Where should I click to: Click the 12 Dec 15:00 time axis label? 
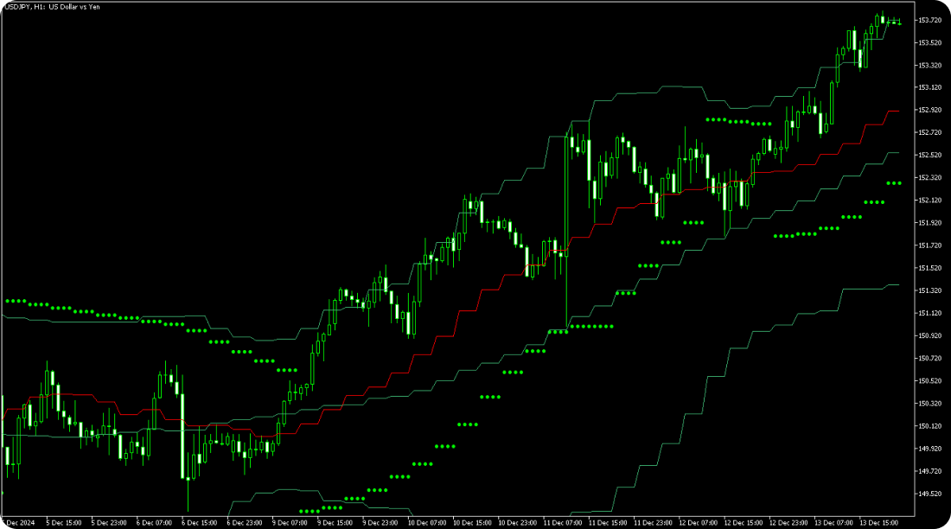(744, 522)
